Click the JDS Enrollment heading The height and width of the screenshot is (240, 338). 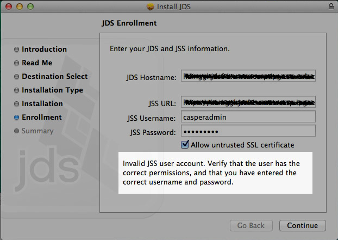(x=129, y=23)
